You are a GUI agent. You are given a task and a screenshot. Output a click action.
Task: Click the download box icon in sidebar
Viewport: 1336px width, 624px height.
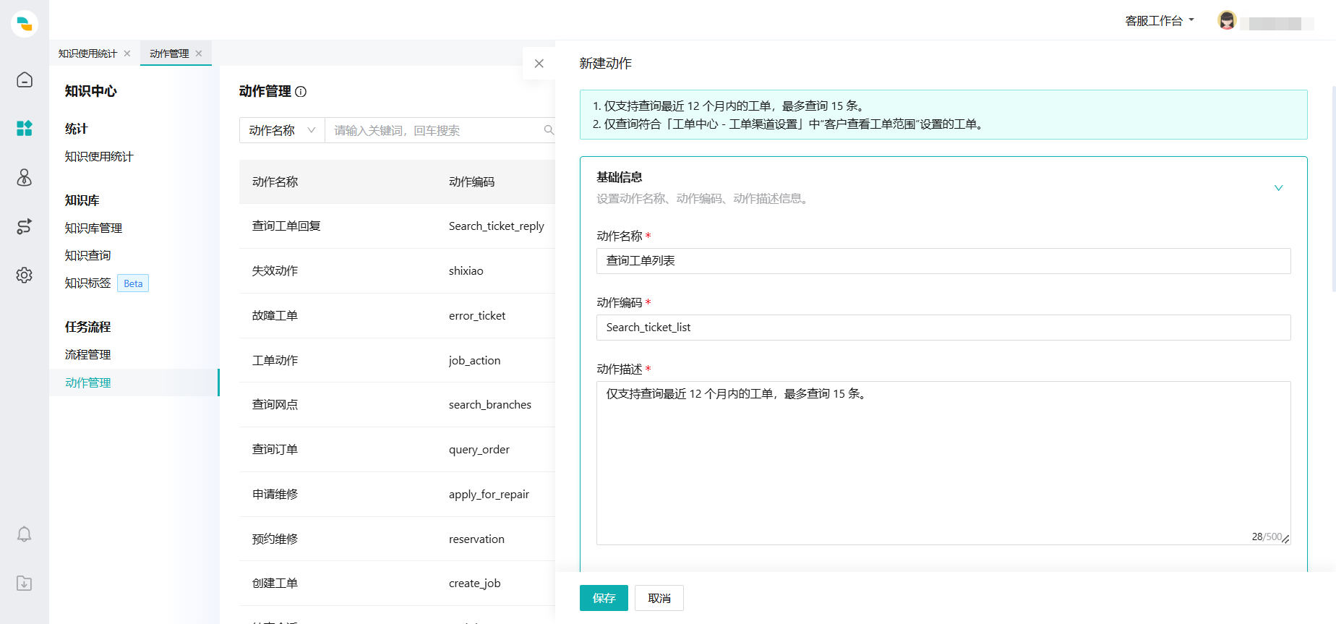25,584
